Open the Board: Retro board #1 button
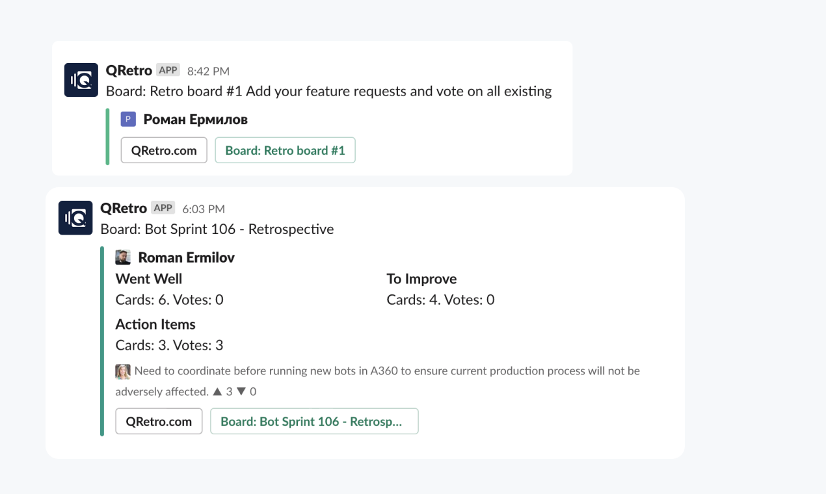Image resolution: width=826 pixels, height=494 pixels. click(x=285, y=150)
